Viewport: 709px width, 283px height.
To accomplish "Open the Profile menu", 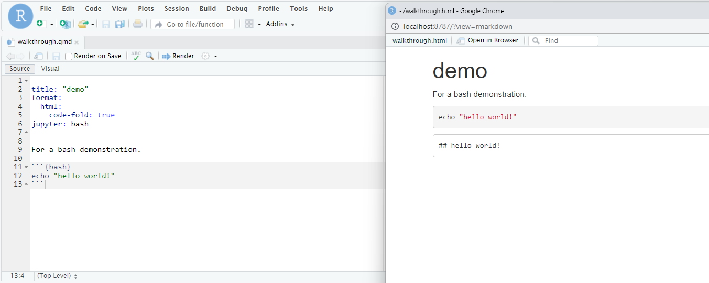I will click(268, 8).
